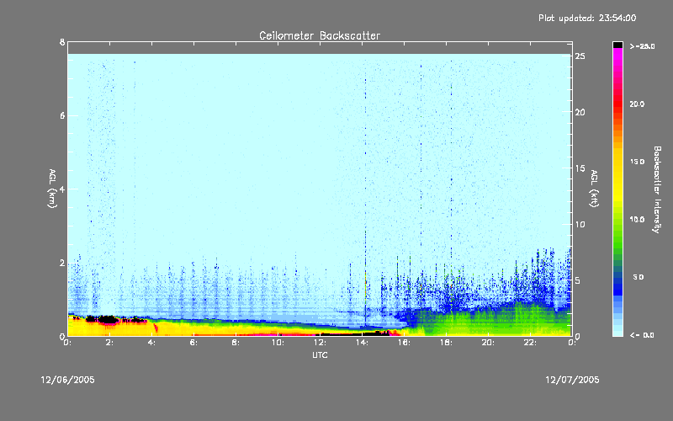Click the '4' tick on the km axis
Screen dimensions: 673x421
click(62, 189)
